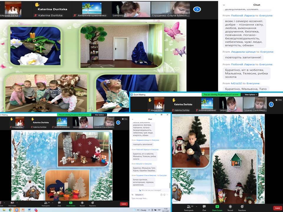The height and width of the screenshot is (212, 283).
Task: Select Lenovo participant thumbnail in the puppets-slide window
Action: point(83,122)
